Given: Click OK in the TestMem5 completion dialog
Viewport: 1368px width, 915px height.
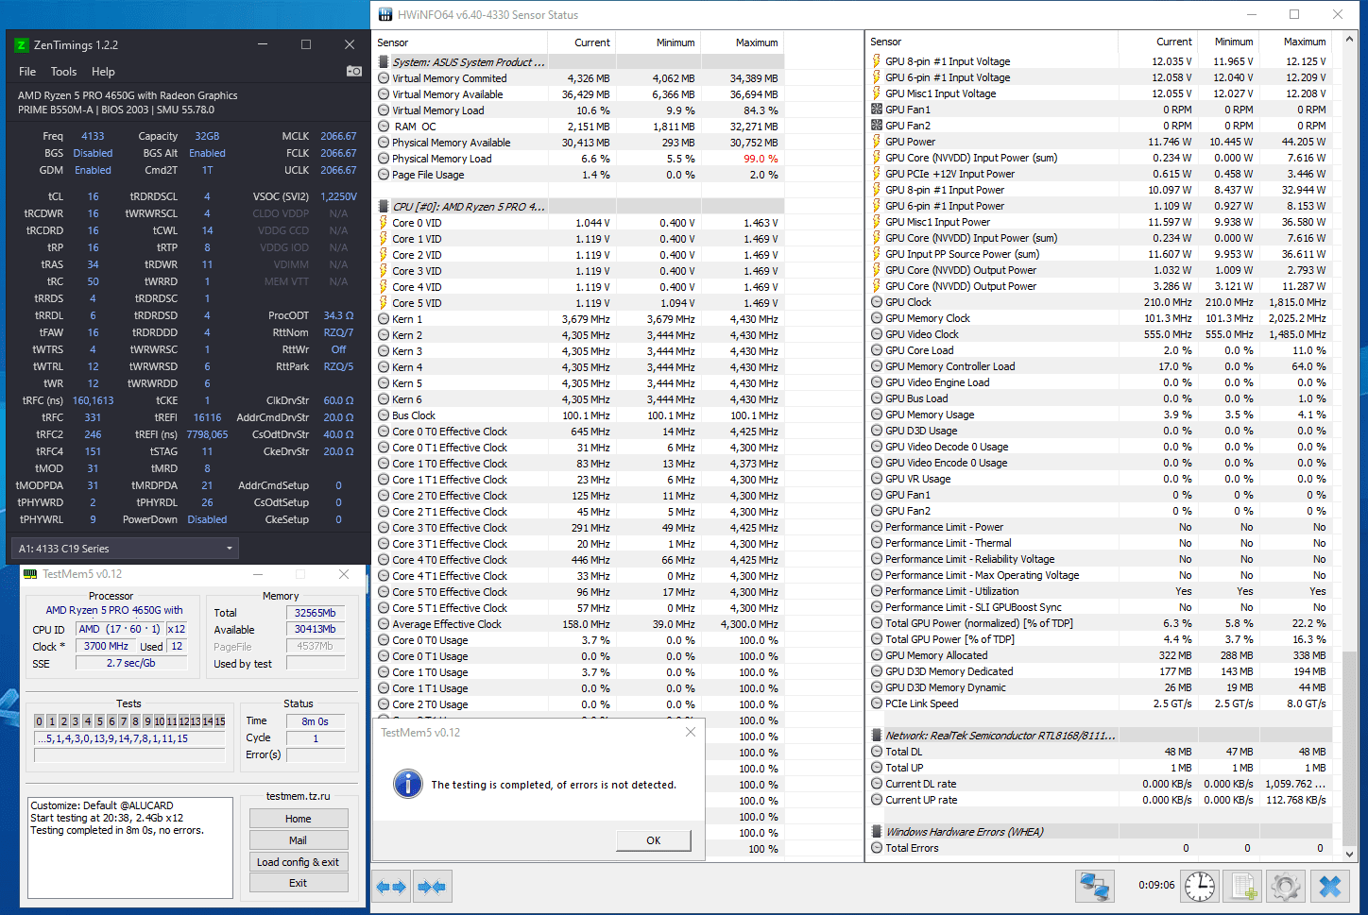Looking at the screenshot, I should (654, 840).
